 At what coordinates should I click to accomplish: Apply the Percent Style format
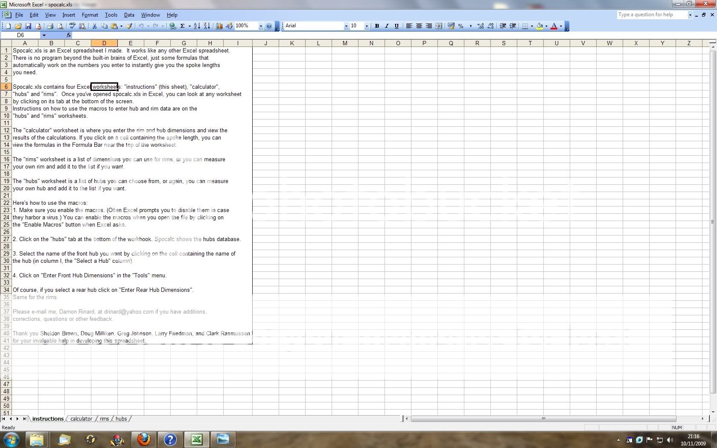tap(461, 26)
